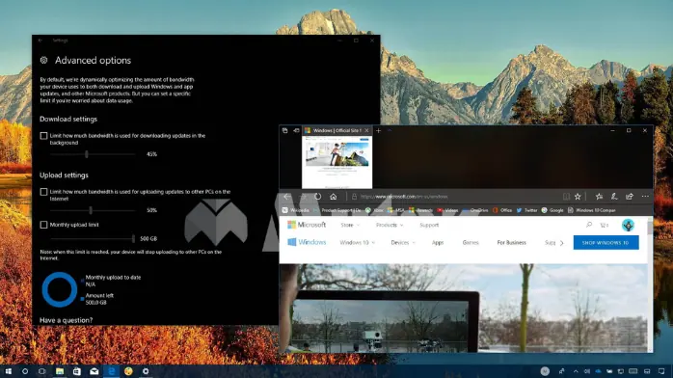Open Settings gear app on taskbar
The width and height of the screenshot is (673, 378).
[146, 371]
